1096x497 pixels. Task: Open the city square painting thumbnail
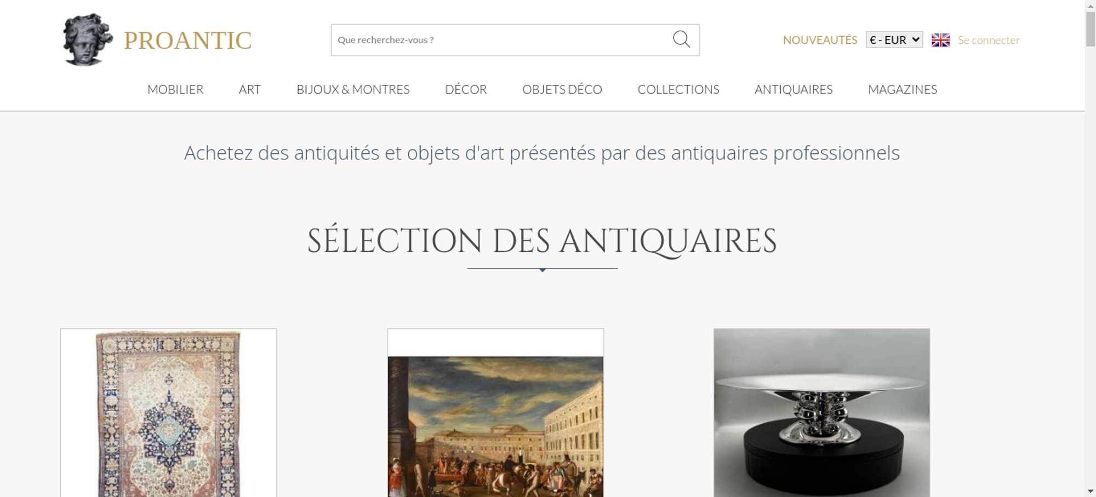coord(495,413)
